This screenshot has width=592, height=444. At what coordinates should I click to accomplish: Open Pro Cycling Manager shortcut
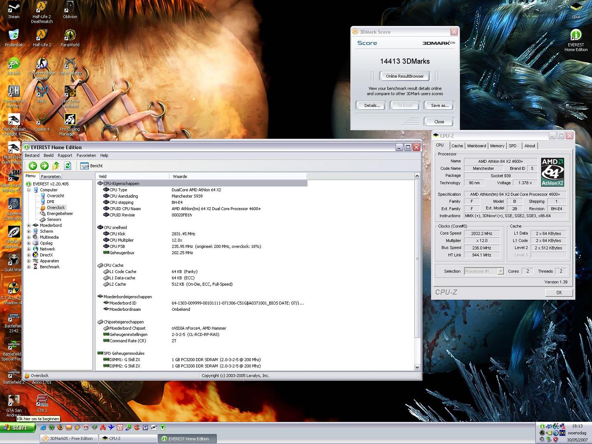click(x=70, y=125)
